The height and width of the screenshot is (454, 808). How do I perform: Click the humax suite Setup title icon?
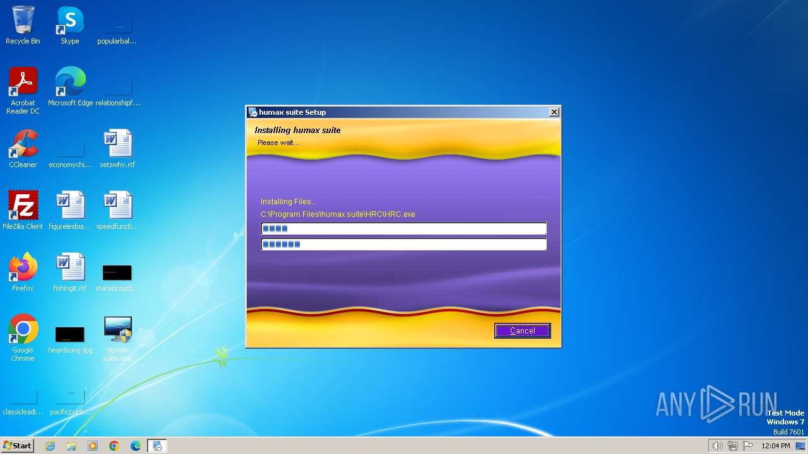click(x=252, y=112)
